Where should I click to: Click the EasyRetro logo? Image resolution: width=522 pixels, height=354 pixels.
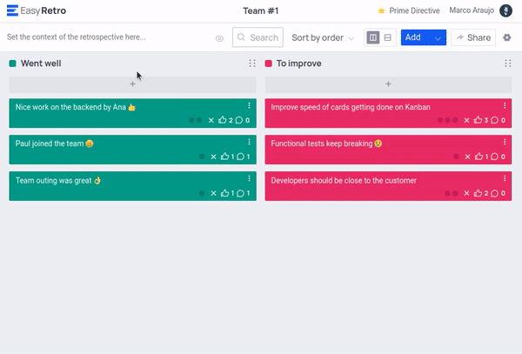click(x=37, y=10)
